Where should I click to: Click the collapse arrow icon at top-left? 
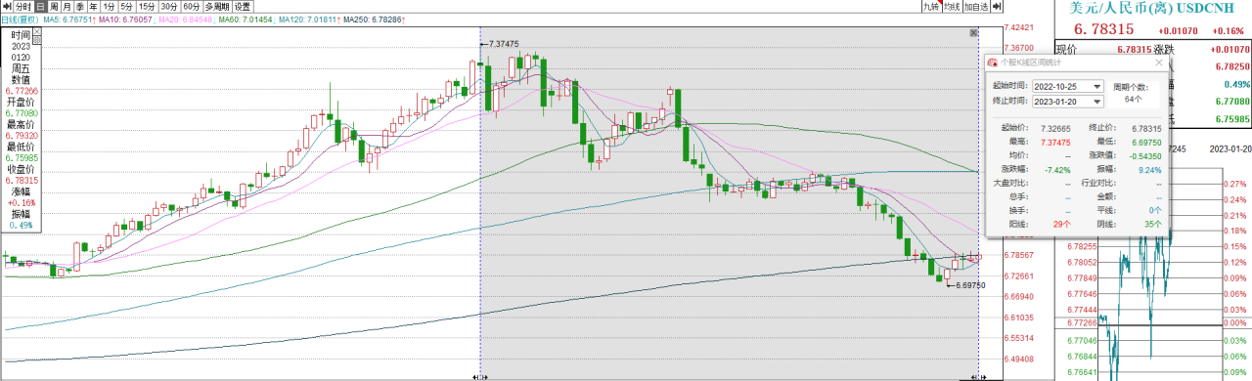tap(8, 7)
